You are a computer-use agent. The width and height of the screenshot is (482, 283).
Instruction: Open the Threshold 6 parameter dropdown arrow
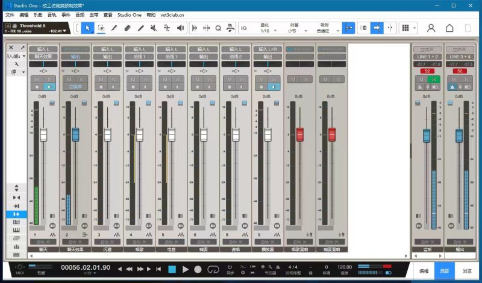coord(64,31)
